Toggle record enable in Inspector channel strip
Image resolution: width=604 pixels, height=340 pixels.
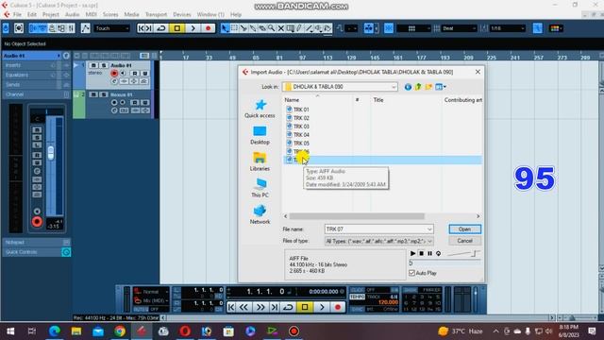click(x=37, y=222)
